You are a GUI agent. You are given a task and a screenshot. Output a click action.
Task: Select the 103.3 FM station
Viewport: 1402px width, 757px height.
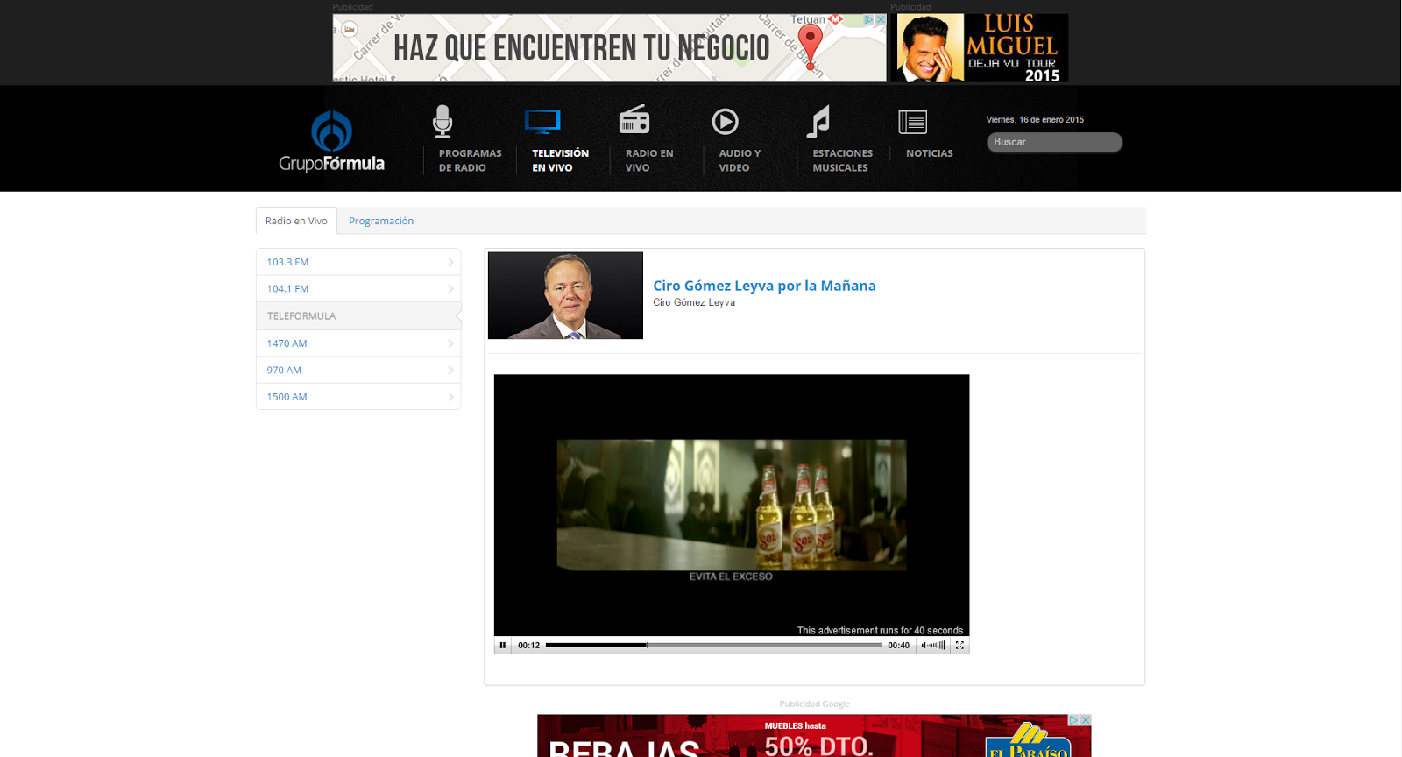pos(358,262)
